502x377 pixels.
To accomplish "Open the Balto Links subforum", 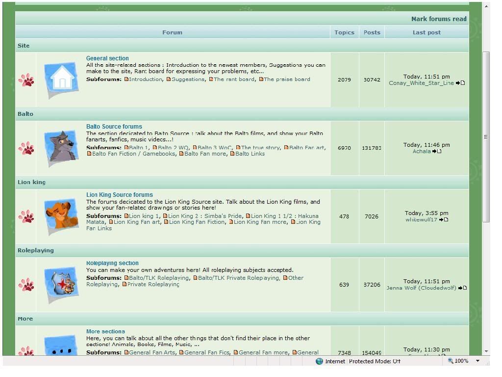I will pyautogui.click(x=250, y=154).
